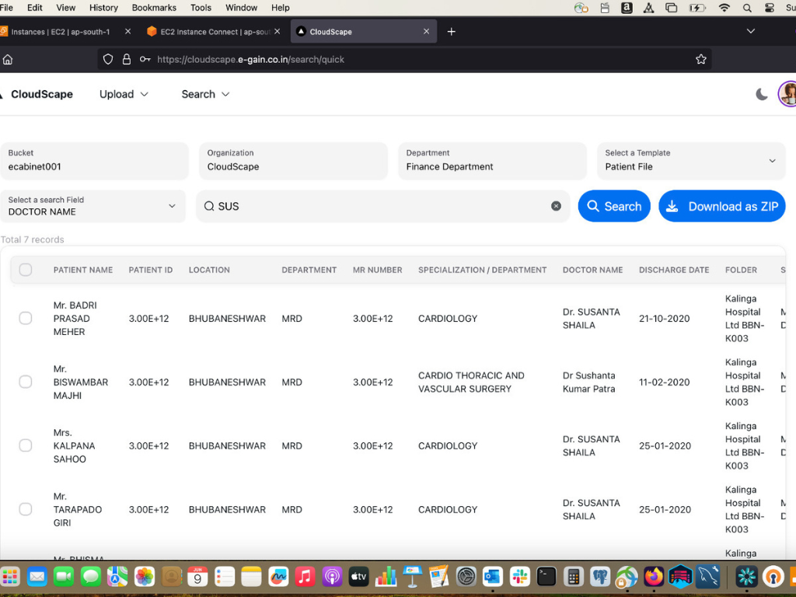Launch MySQL Workbench from the dock
The width and height of the screenshot is (796, 597).
tap(707, 577)
